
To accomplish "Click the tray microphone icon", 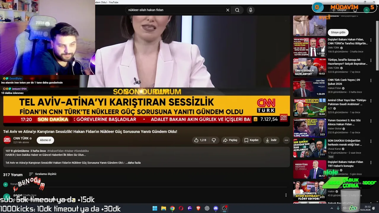I will [338, 208].
